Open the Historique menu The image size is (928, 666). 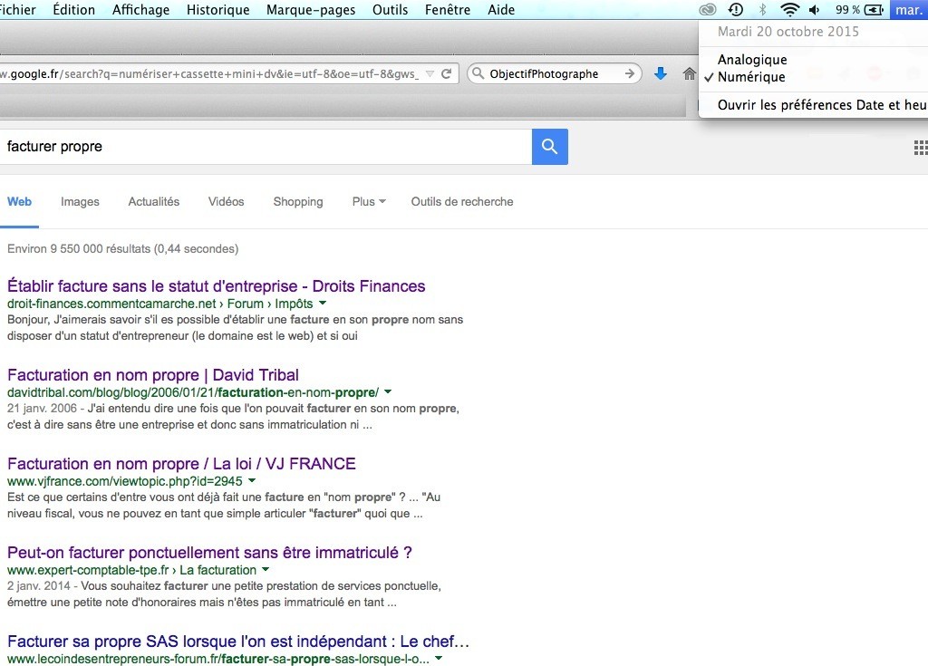(x=217, y=9)
